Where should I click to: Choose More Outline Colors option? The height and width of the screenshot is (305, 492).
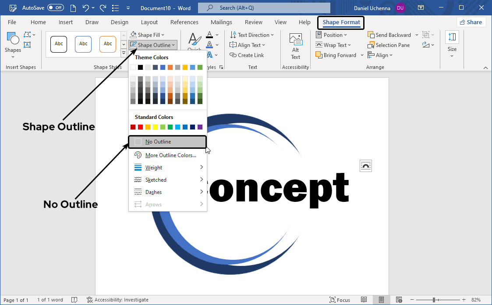tap(170, 155)
